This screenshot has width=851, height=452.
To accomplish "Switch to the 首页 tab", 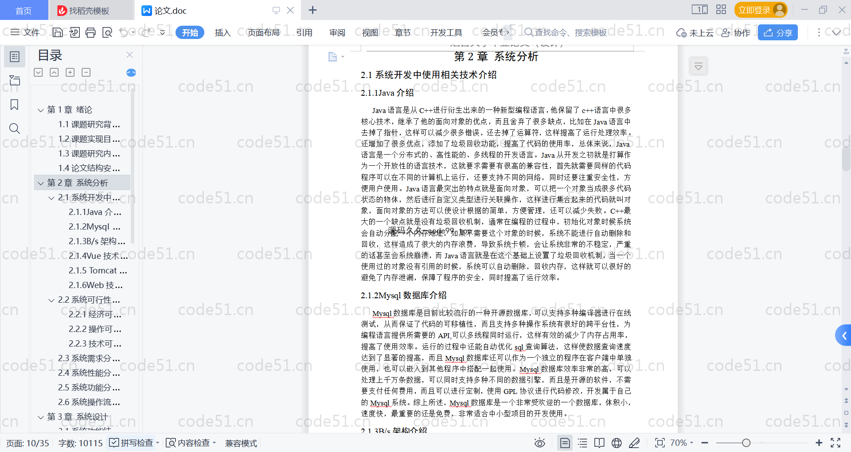I will [x=23, y=10].
